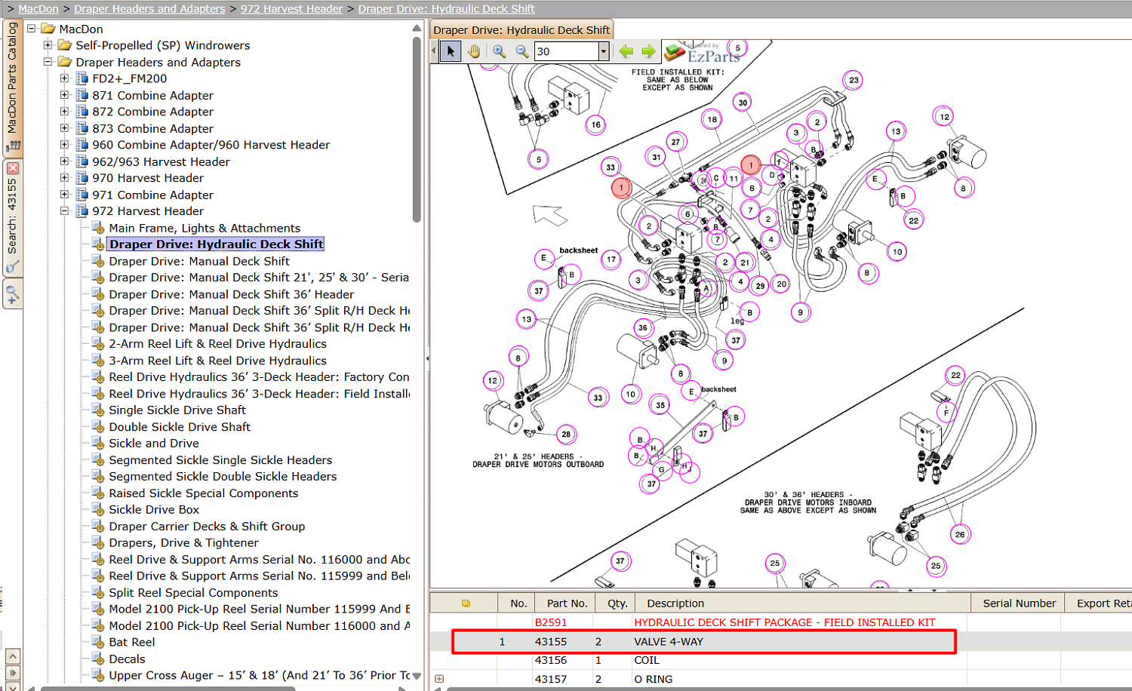The height and width of the screenshot is (691, 1132).
Task: Click the zoom value input field
Action: click(566, 51)
